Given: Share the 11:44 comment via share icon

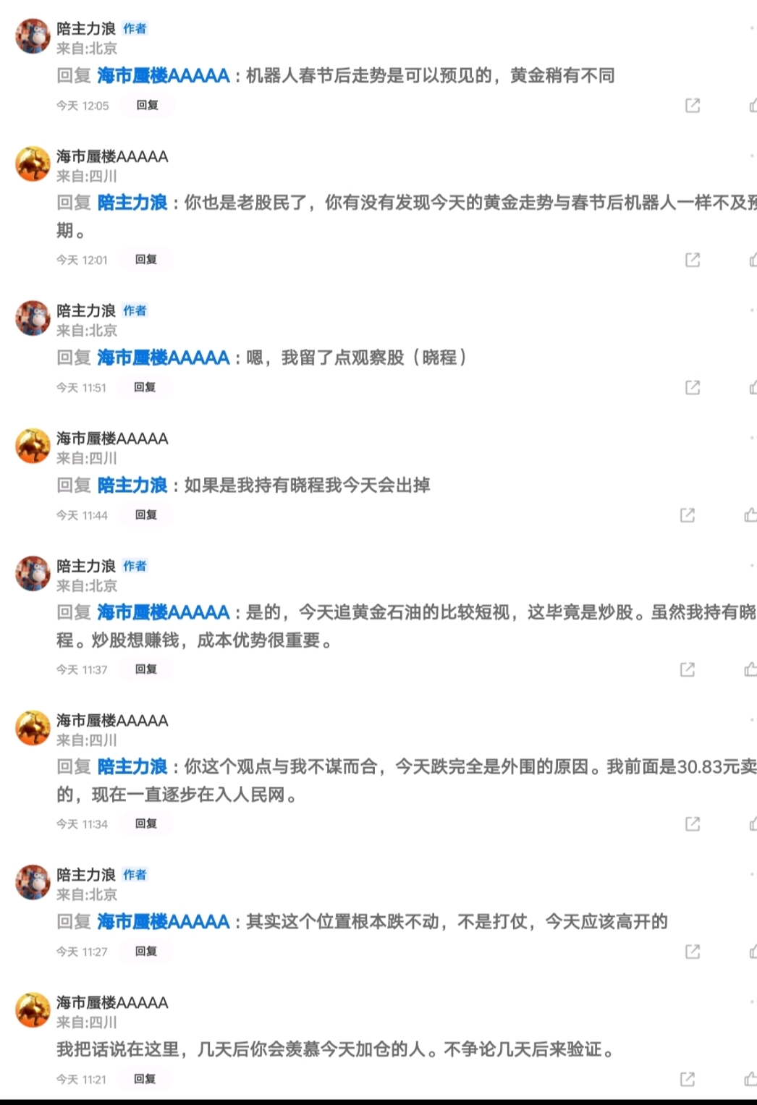Looking at the screenshot, I should pos(688,515).
